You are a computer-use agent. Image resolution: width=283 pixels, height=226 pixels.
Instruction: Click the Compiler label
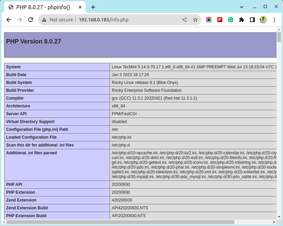click(x=15, y=98)
